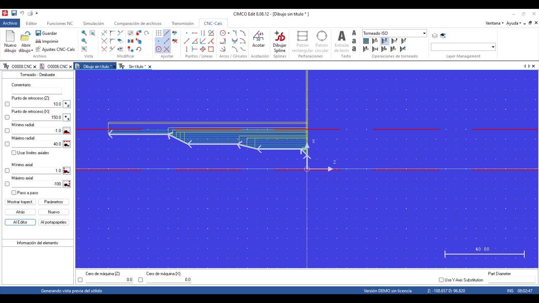
Task: Click picker icon beside Máximo axial
Action: [67, 184]
